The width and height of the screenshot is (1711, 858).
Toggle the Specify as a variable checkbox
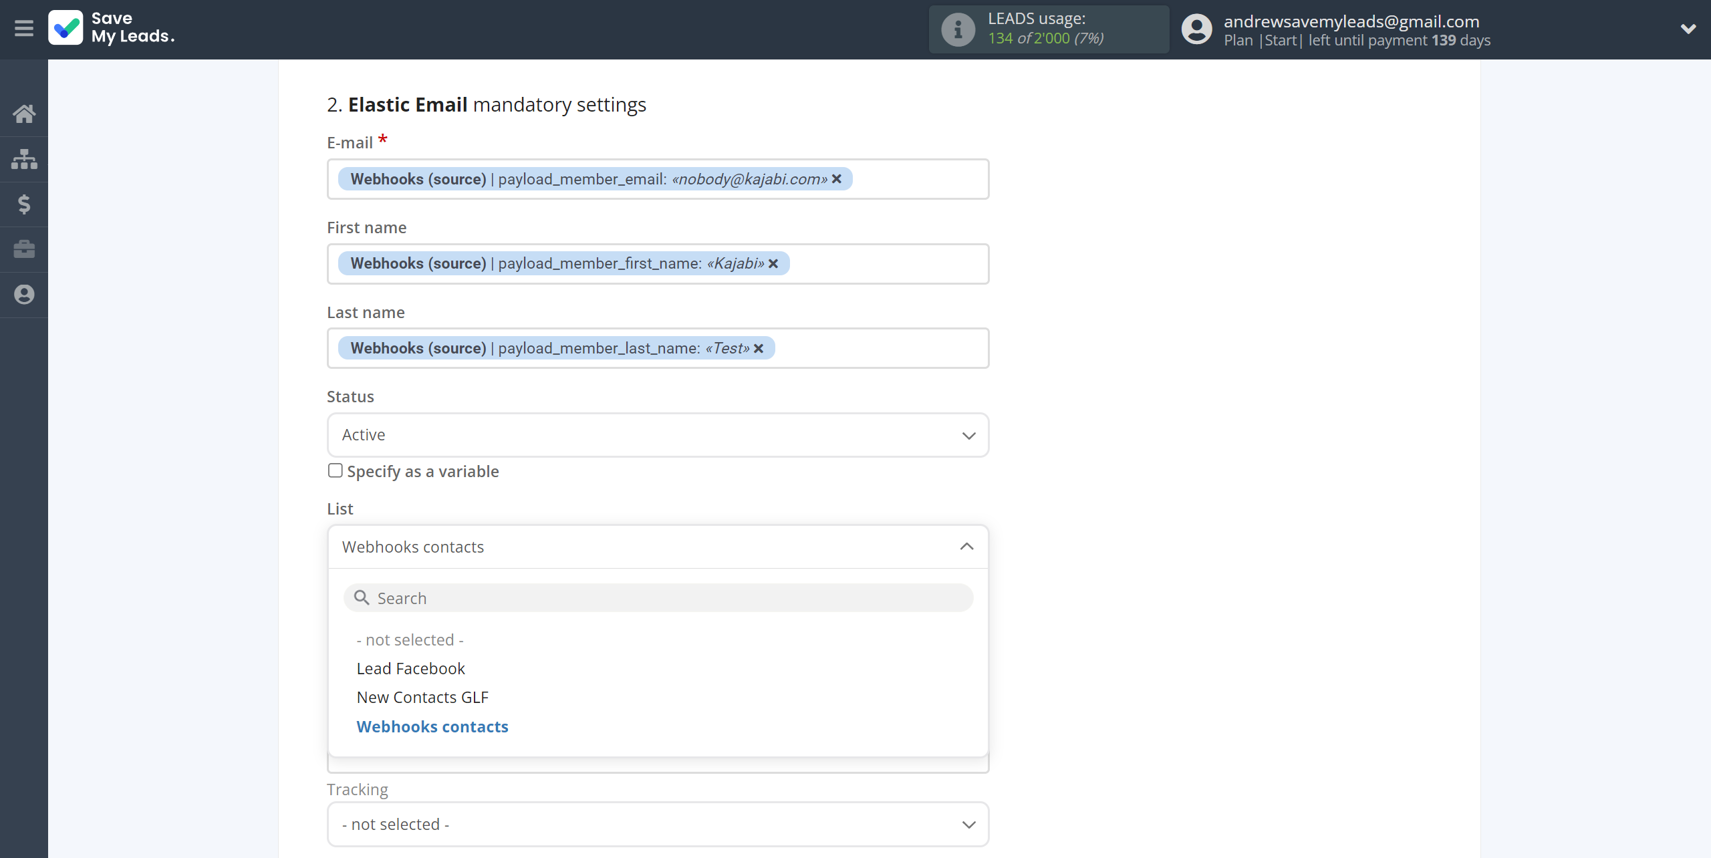click(335, 470)
